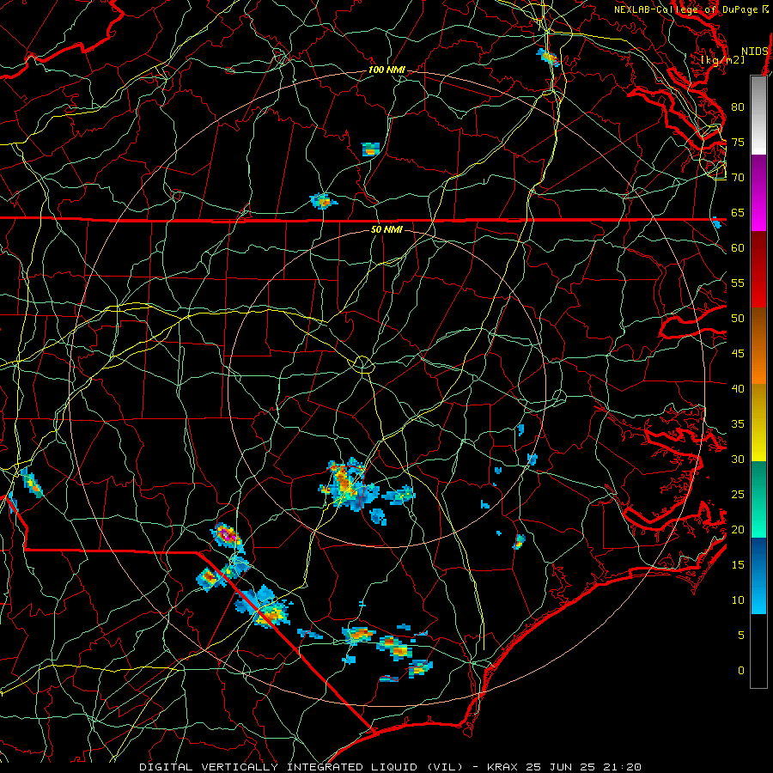Viewport: 773px width, 773px height.
Task: Click the legend value 5
Action: coord(741,636)
